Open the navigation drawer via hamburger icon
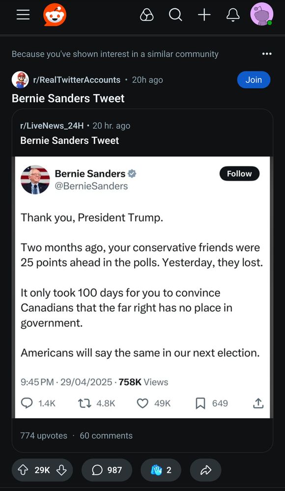The width and height of the screenshot is (285, 491). coord(23,14)
